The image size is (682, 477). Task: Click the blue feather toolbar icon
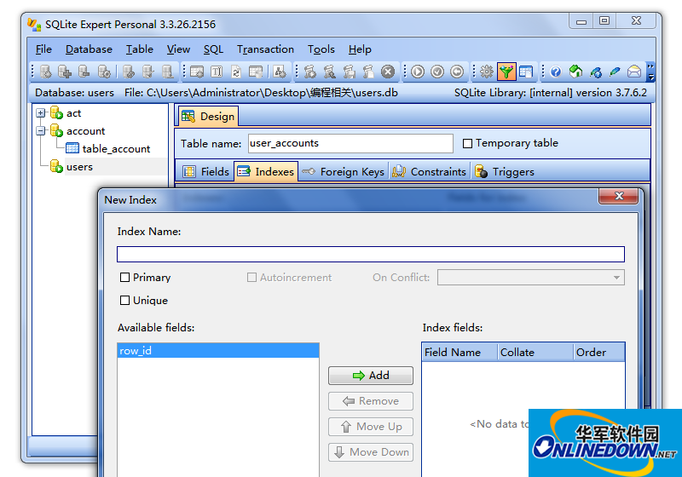tap(615, 72)
